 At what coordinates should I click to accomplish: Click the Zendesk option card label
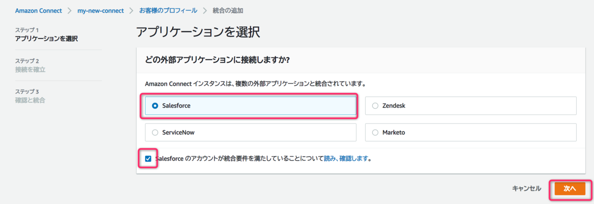pos(395,106)
